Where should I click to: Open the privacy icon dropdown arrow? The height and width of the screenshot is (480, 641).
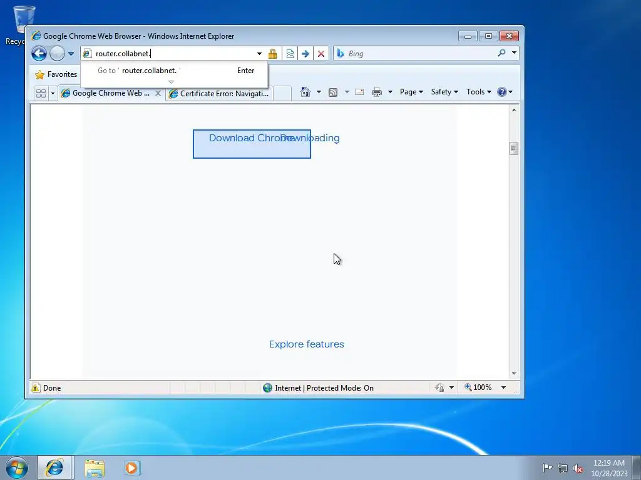pos(452,387)
